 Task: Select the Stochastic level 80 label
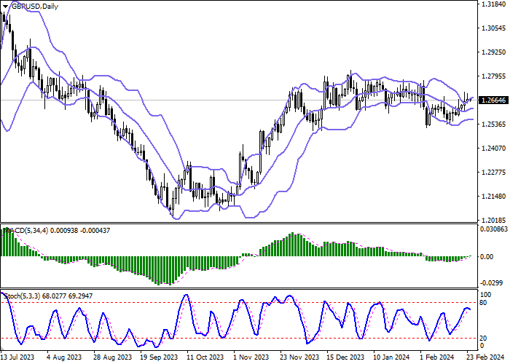point(484,303)
